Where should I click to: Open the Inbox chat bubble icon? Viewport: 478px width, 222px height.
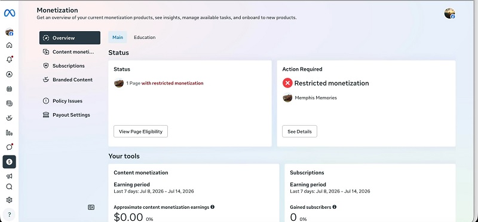10,147
